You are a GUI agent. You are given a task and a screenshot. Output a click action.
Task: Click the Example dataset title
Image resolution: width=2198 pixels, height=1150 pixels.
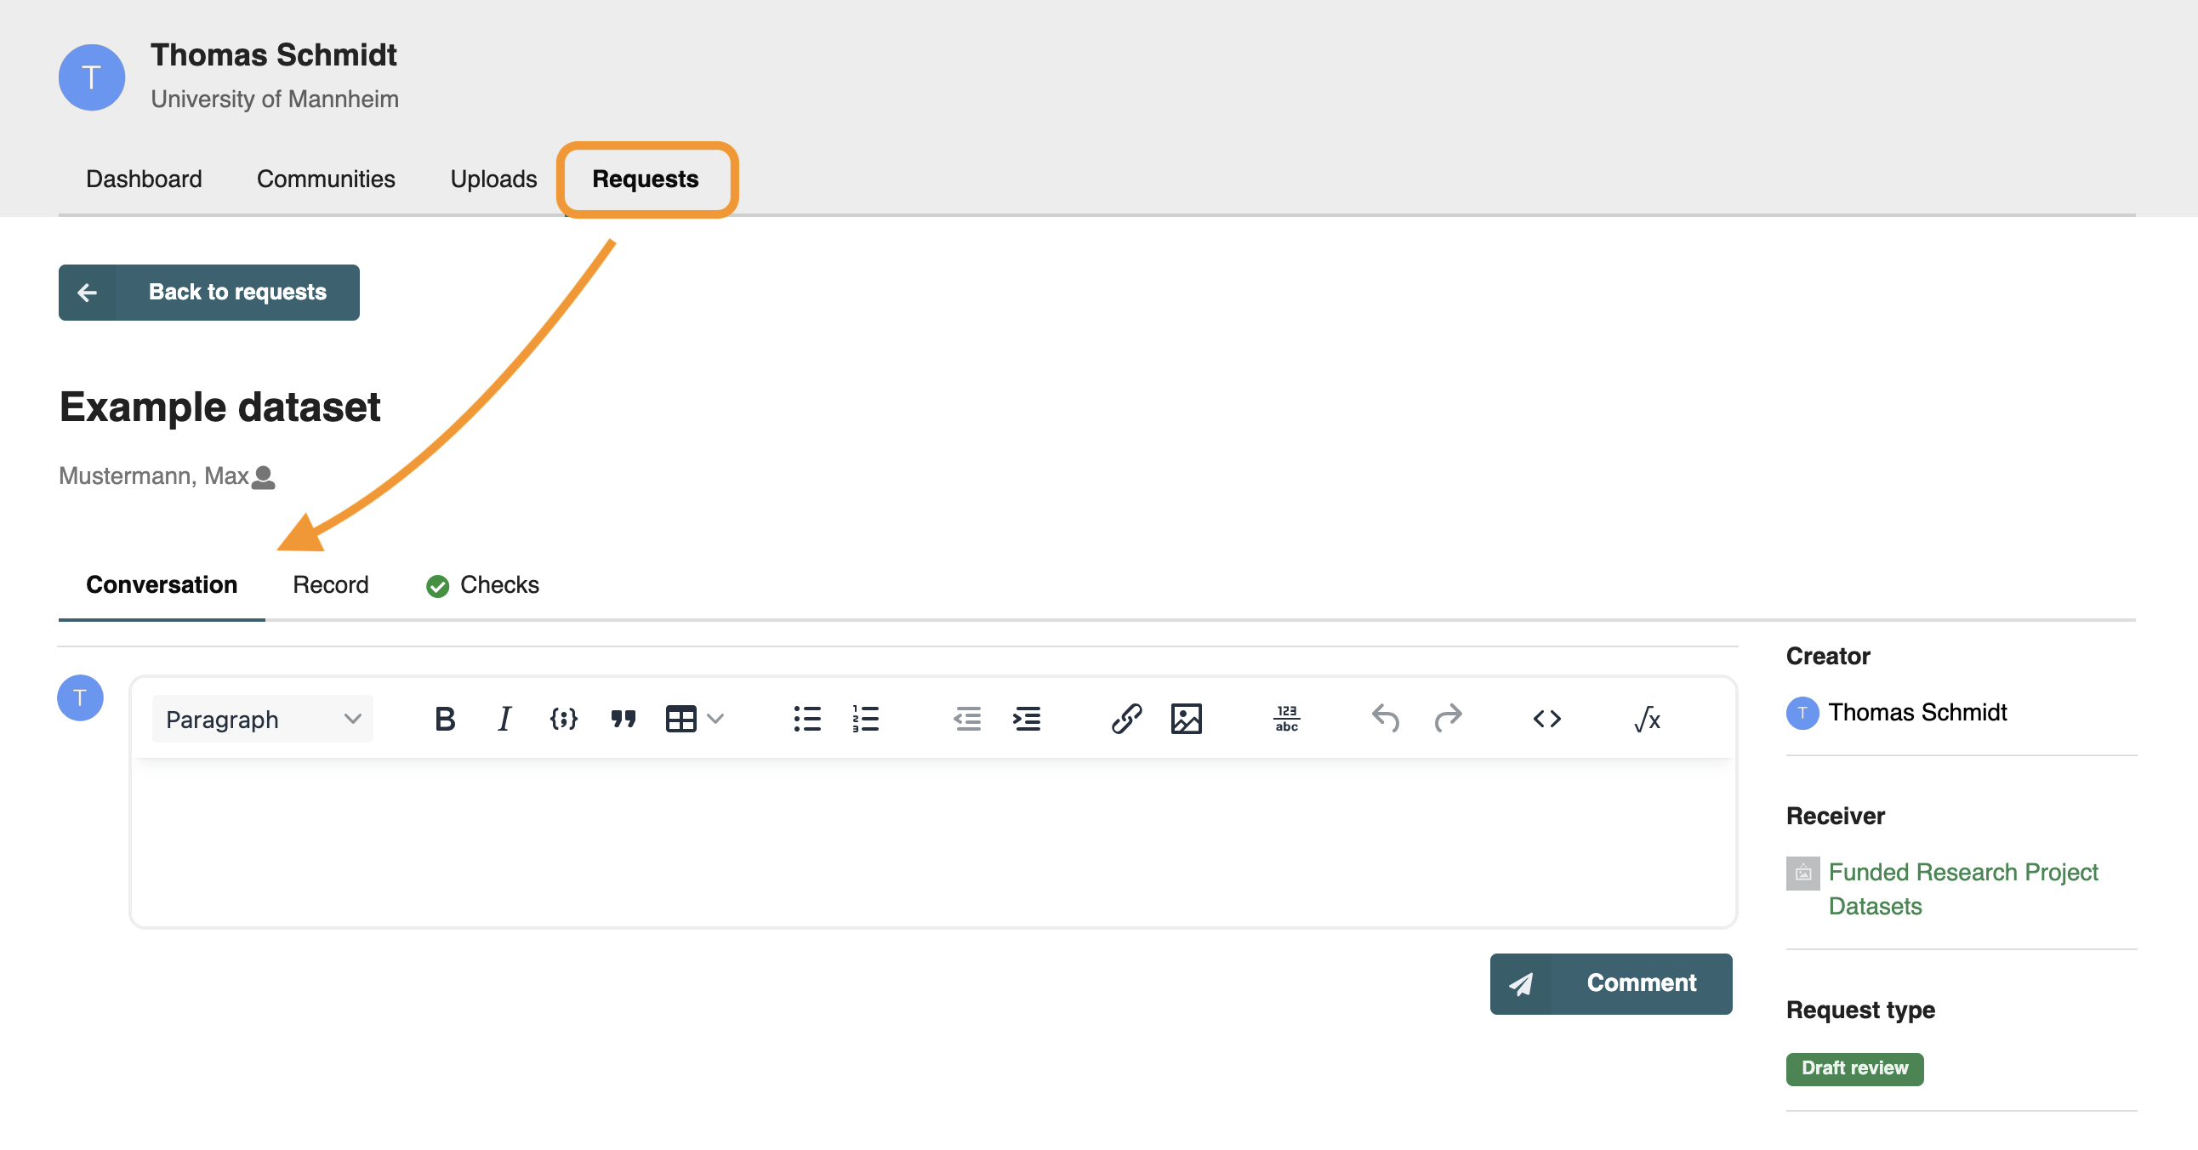coord(219,407)
